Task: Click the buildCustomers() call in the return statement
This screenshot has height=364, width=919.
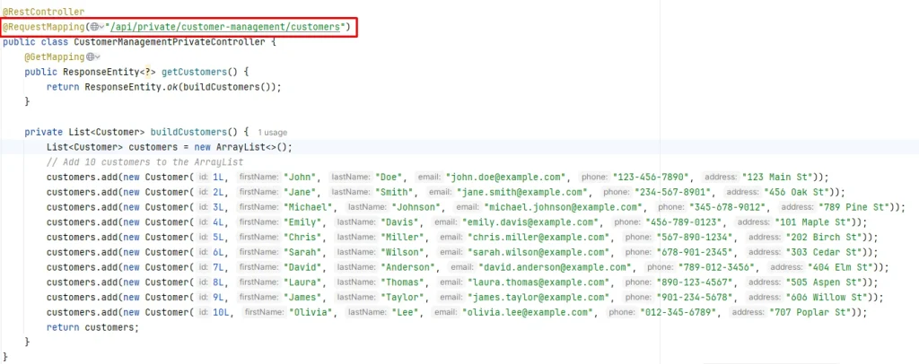Action: click(228, 87)
